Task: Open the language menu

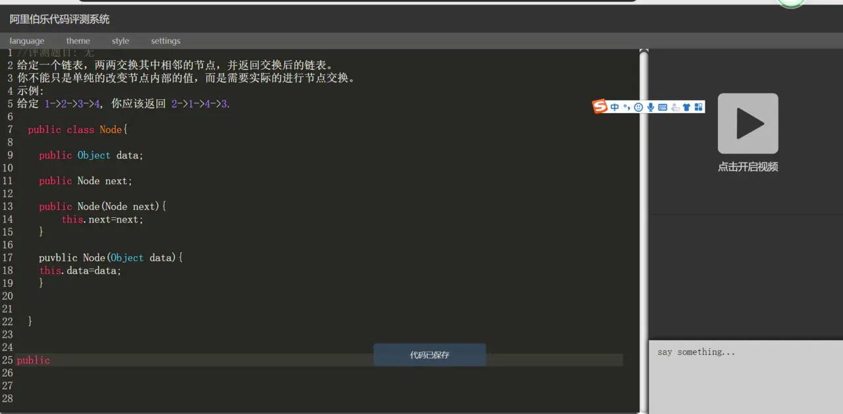Action: [27, 41]
